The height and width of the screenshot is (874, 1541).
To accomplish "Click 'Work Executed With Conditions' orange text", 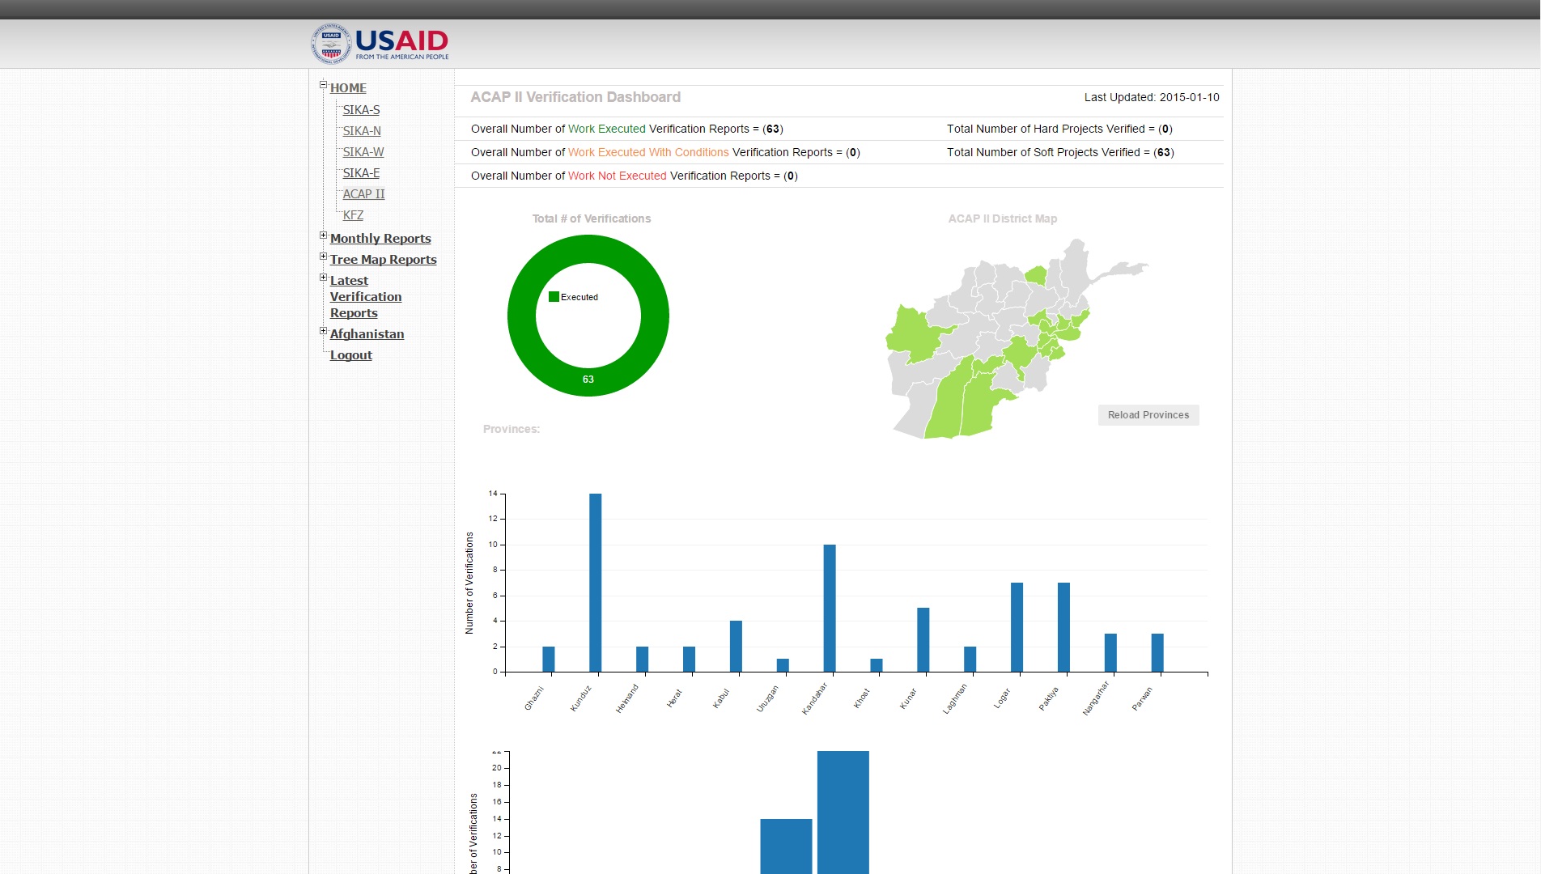I will (648, 152).
